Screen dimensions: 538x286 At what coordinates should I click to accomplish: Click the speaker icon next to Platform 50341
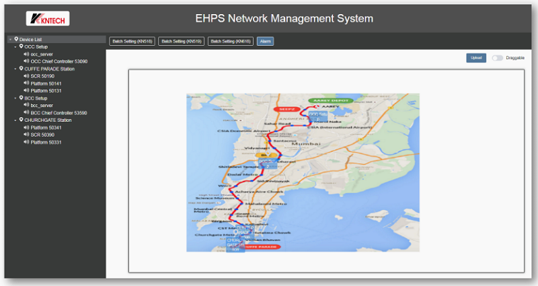[x=26, y=127]
